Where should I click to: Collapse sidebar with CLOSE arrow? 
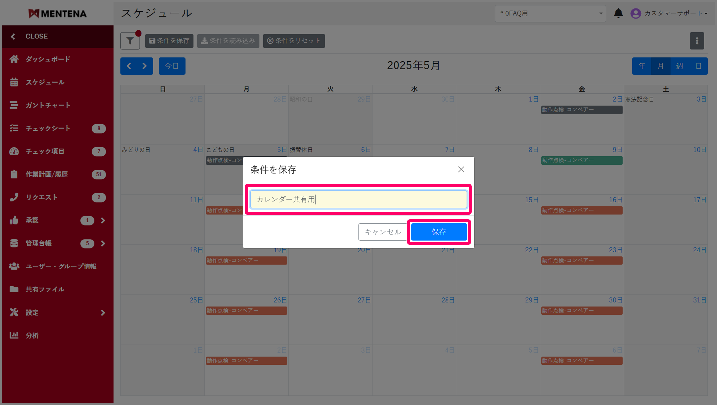pos(13,36)
